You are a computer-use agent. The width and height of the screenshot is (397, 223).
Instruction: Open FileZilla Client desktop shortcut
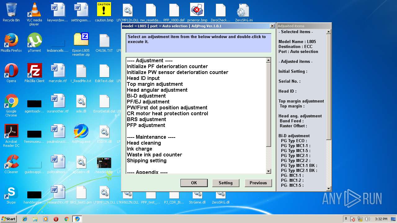coord(34,73)
